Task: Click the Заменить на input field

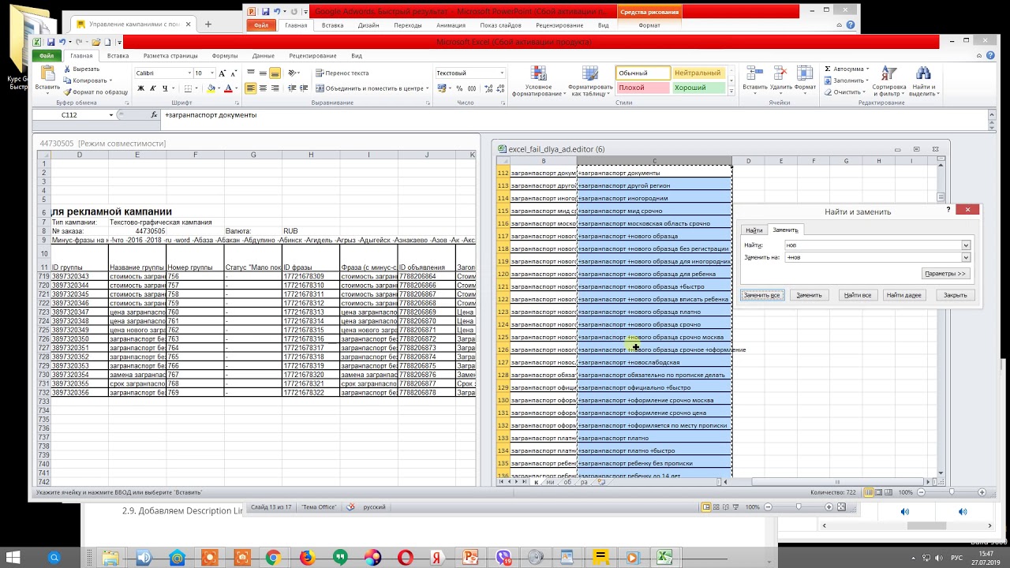Action: pyautogui.click(x=872, y=257)
